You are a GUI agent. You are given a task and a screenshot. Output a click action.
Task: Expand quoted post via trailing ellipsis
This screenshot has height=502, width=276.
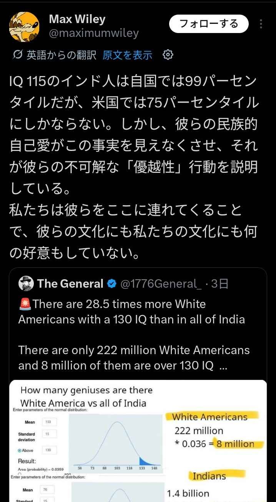pos(223,366)
